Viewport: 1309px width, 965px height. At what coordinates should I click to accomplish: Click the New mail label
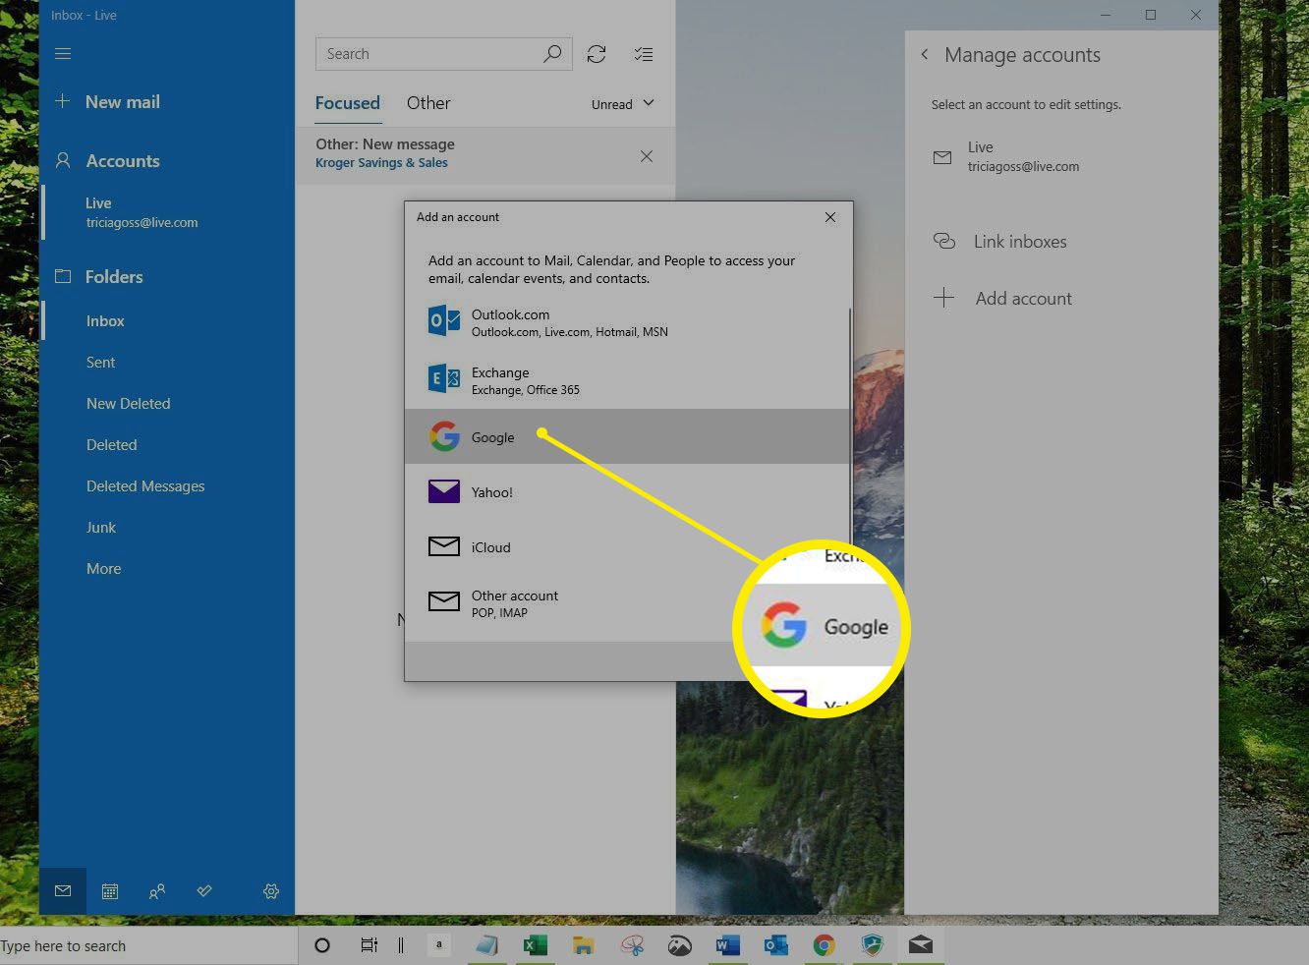[123, 102]
